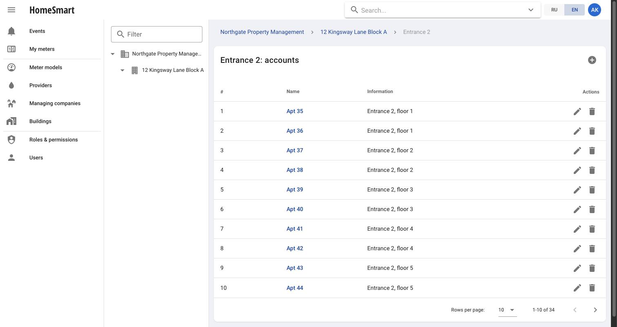Open My meters in the sidebar
Viewport: 617px width, 327px height.
click(x=52, y=49)
